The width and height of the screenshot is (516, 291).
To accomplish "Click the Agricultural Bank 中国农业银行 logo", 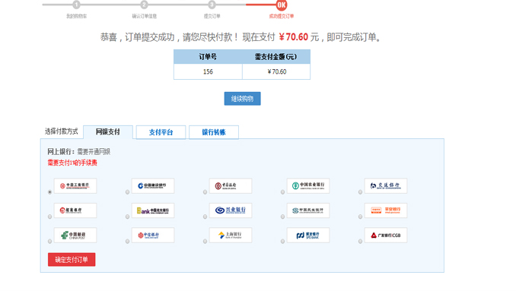I will (308, 186).
